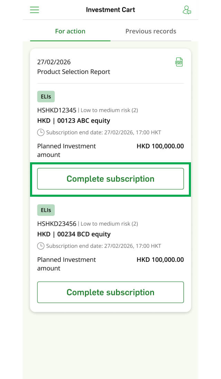The height and width of the screenshot is (379, 221).
Task: Select the ELIs tag above HSHKD12345
Action: click(46, 97)
